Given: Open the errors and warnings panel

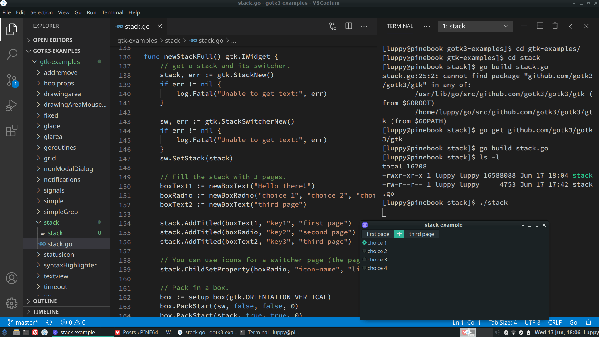Looking at the screenshot, I should (73, 322).
